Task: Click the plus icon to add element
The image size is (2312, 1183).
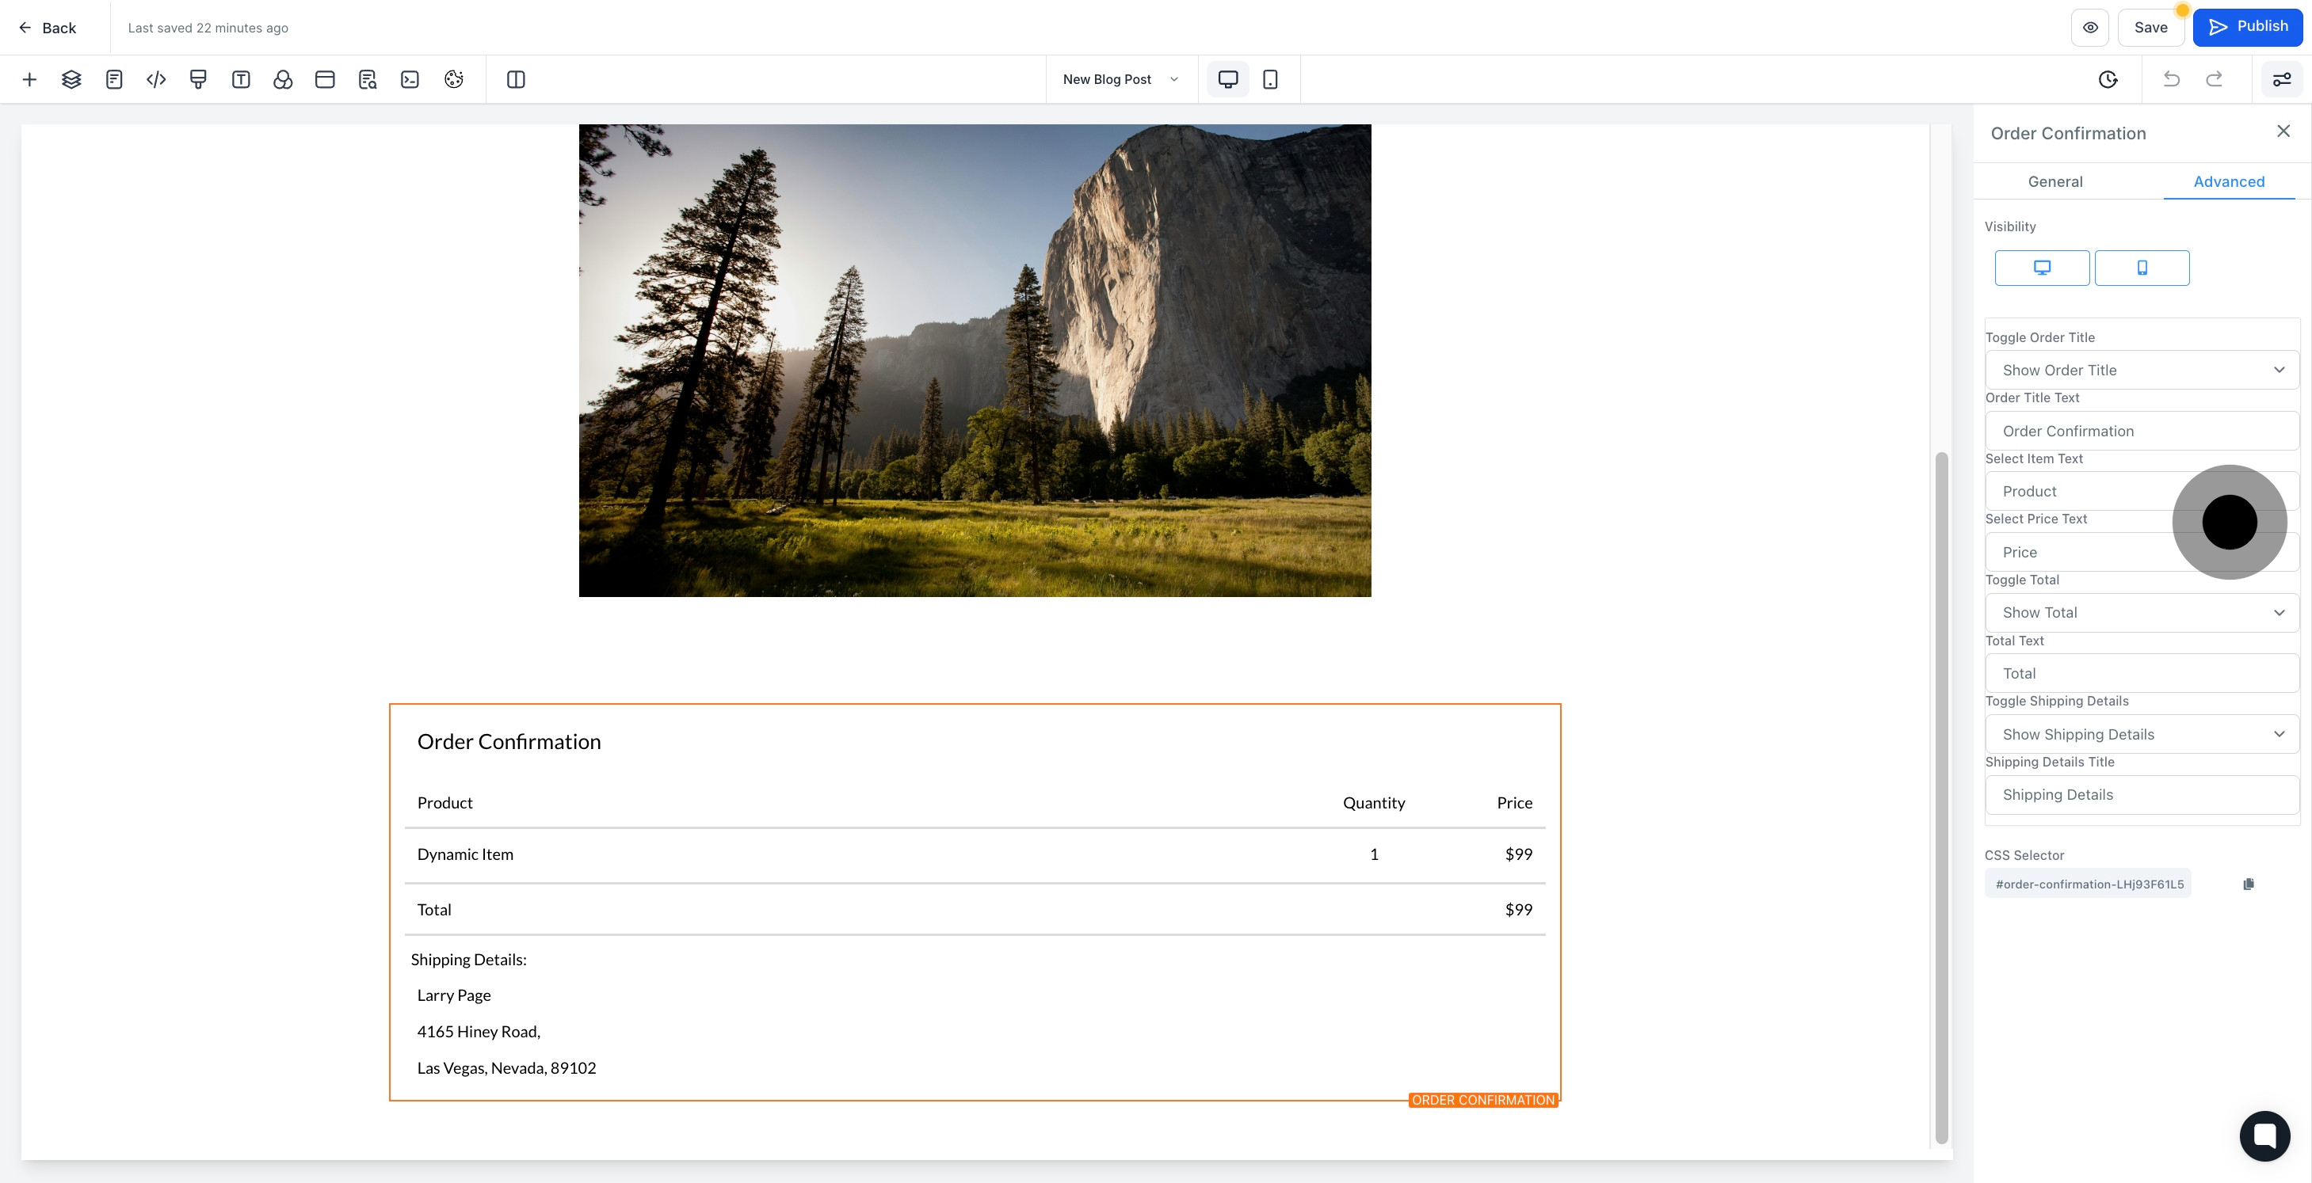Action: pos(29,80)
